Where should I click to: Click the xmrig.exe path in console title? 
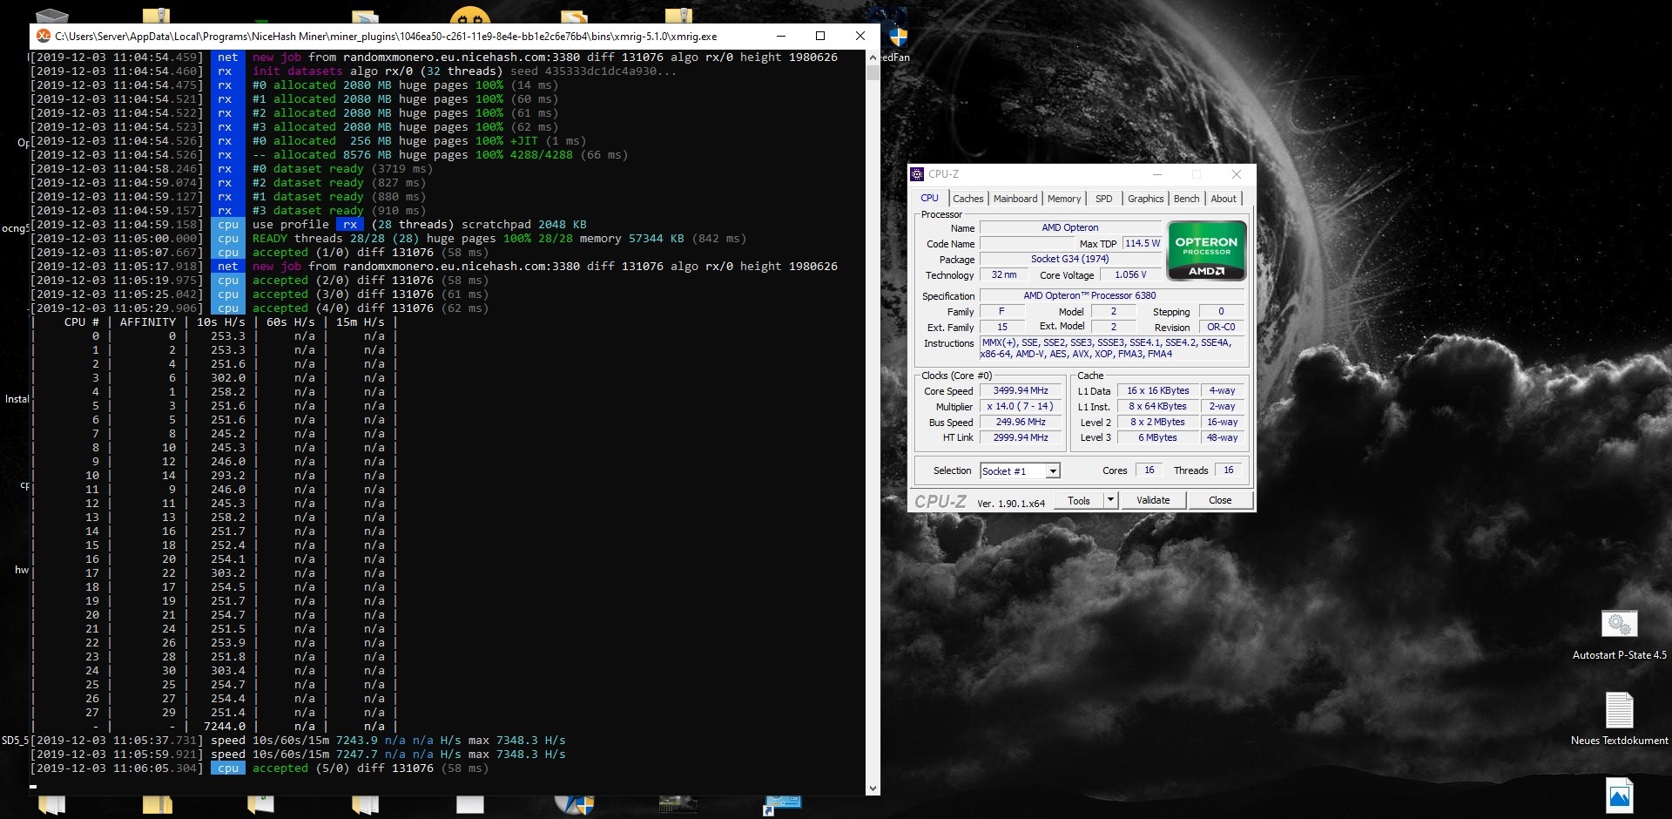click(386, 37)
